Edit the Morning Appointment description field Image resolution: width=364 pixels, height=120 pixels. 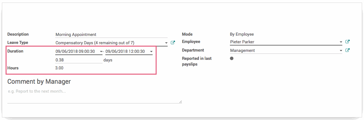pyautogui.click(x=111, y=35)
